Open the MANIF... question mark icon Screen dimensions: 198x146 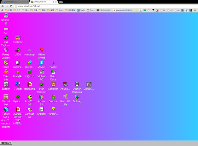(53, 109)
